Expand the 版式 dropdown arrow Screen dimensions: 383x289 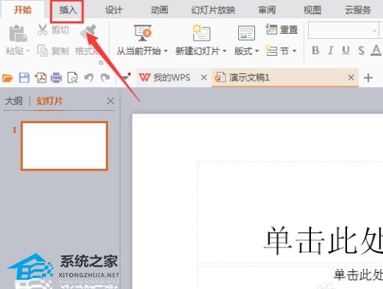(x=257, y=51)
